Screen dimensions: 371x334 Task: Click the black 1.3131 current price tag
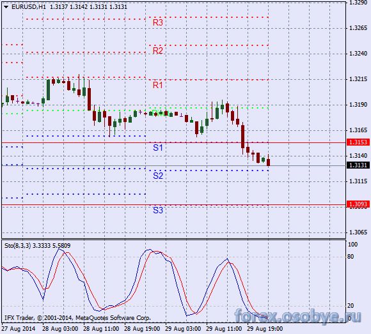(358, 165)
